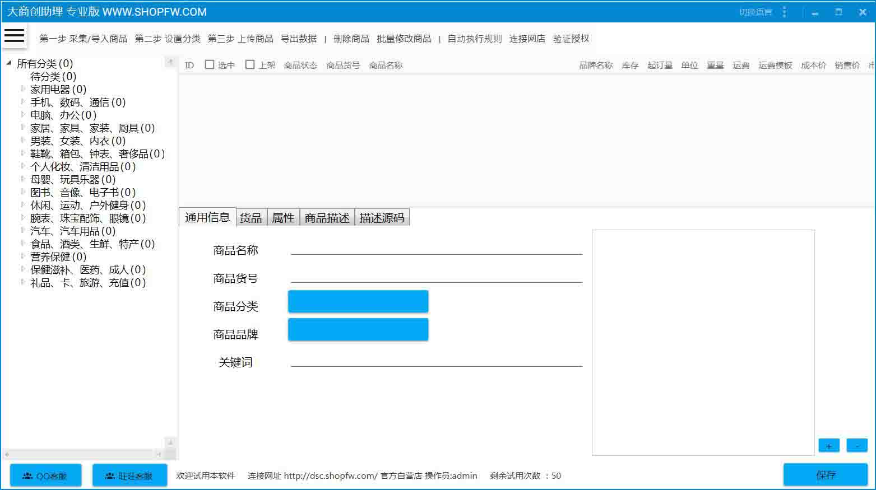The width and height of the screenshot is (876, 490).
Task: Switch to the 商品描述 tab
Action: 327,217
